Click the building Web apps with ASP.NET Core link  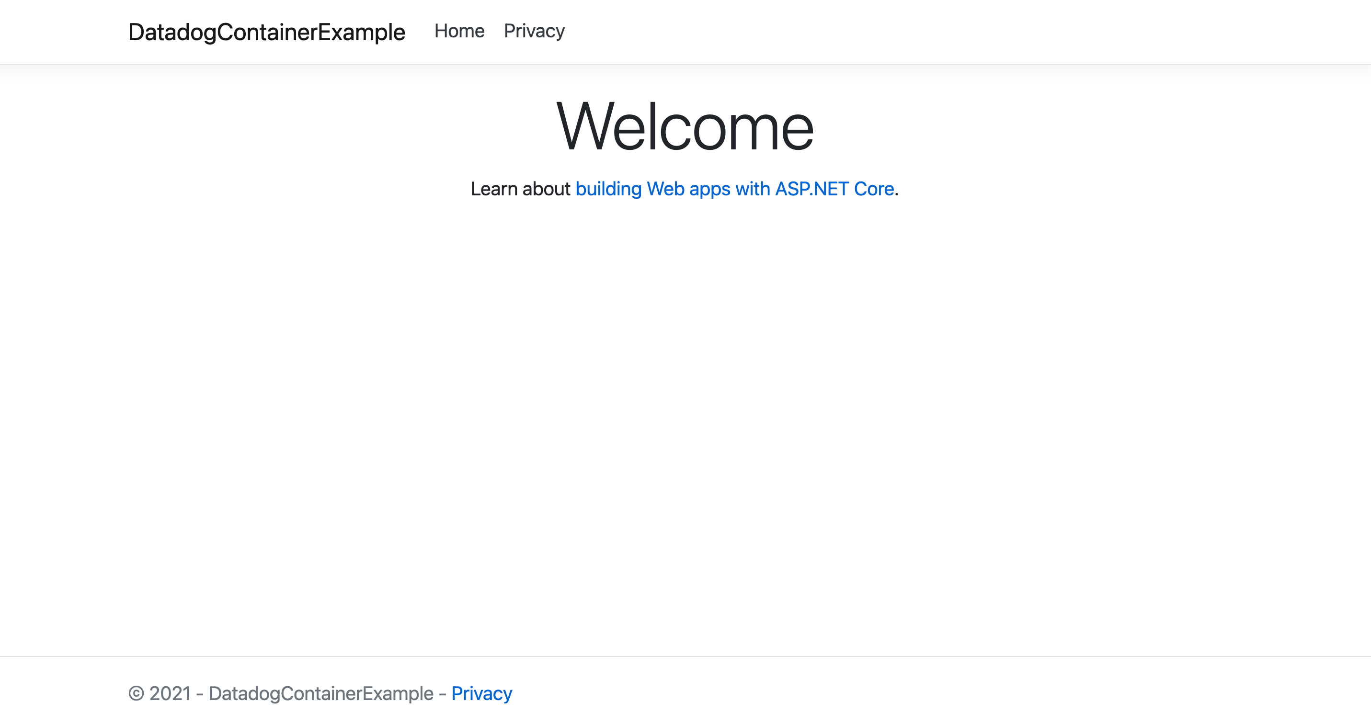pos(735,188)
